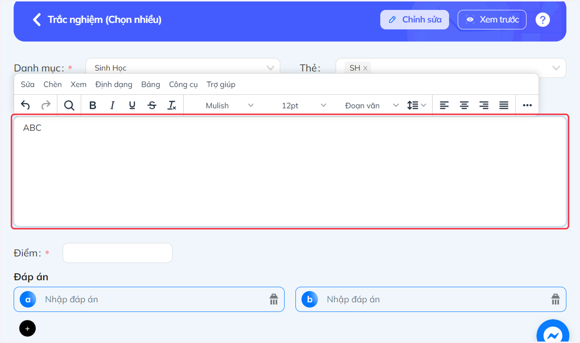Screen dimensions: 580x343
Task: Redo the last edit
Action: click(x=45, y=105)
